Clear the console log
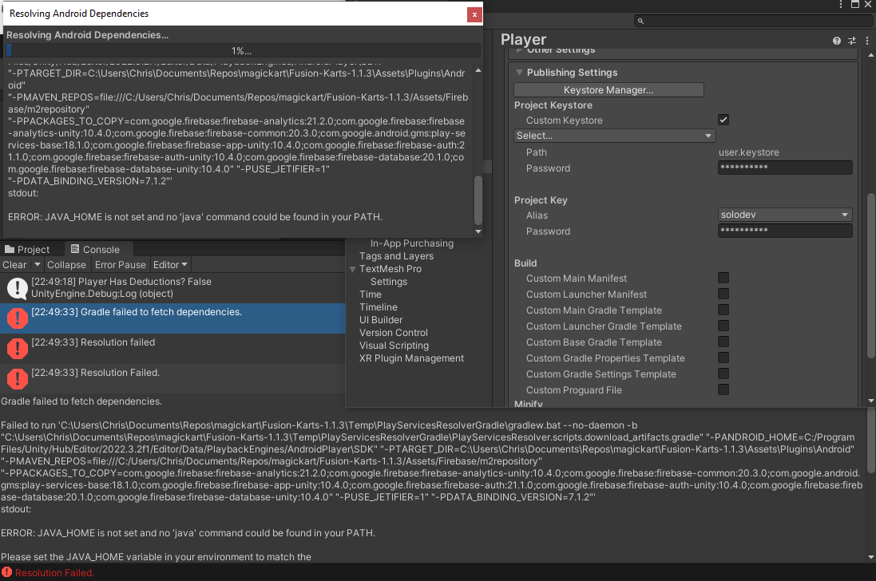Viewport: 876px width, 581px height. point(14,264)
